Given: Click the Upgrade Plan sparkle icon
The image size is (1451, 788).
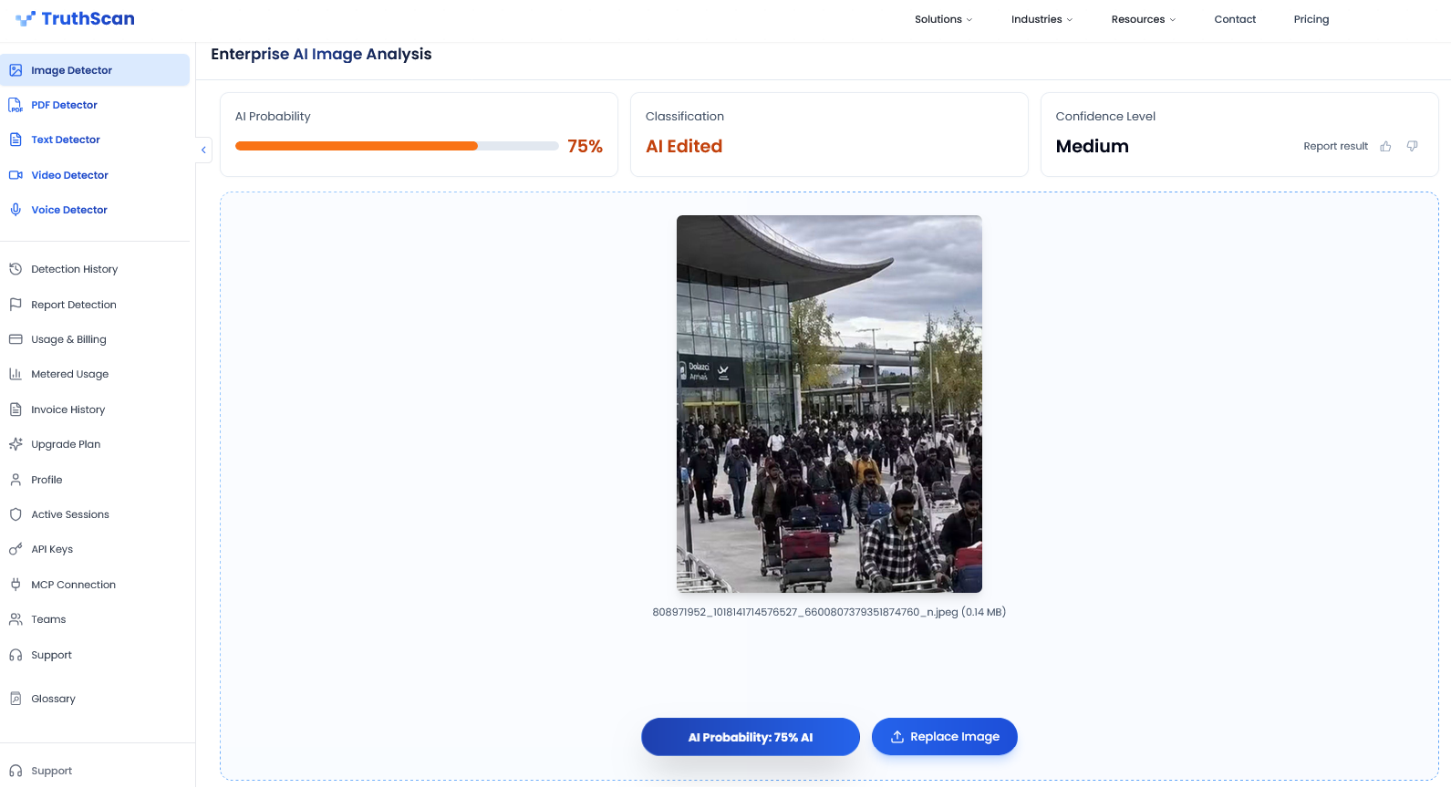Looking at the screenshot, I should point(16,444).
